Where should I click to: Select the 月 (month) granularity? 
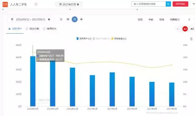coord(74,19)
